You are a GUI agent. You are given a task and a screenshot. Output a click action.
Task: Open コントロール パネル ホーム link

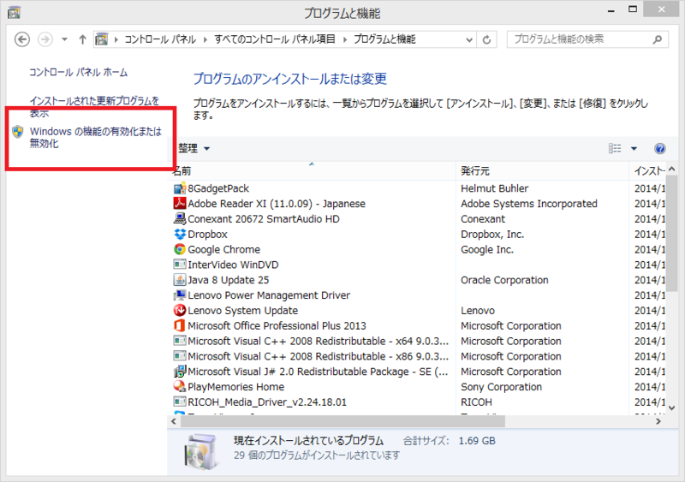point(78,72)
